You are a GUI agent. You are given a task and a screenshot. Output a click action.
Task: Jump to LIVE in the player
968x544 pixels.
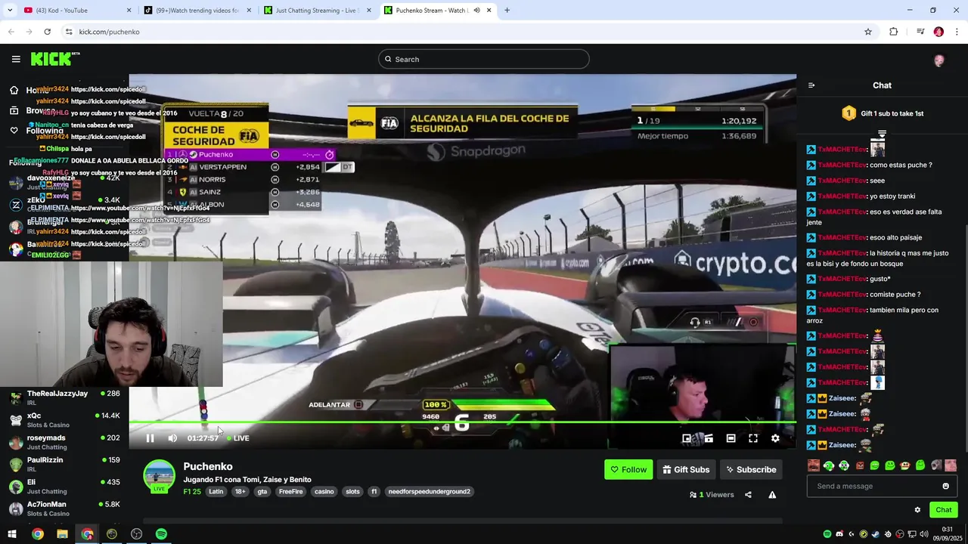[x=238, y=438]
